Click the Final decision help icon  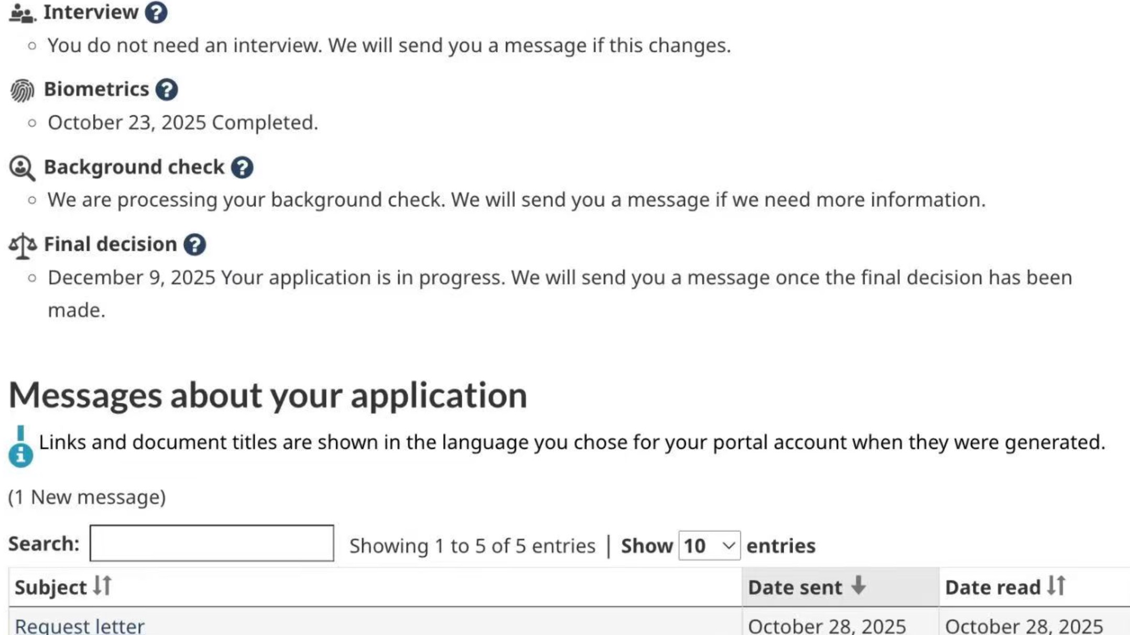194,245
